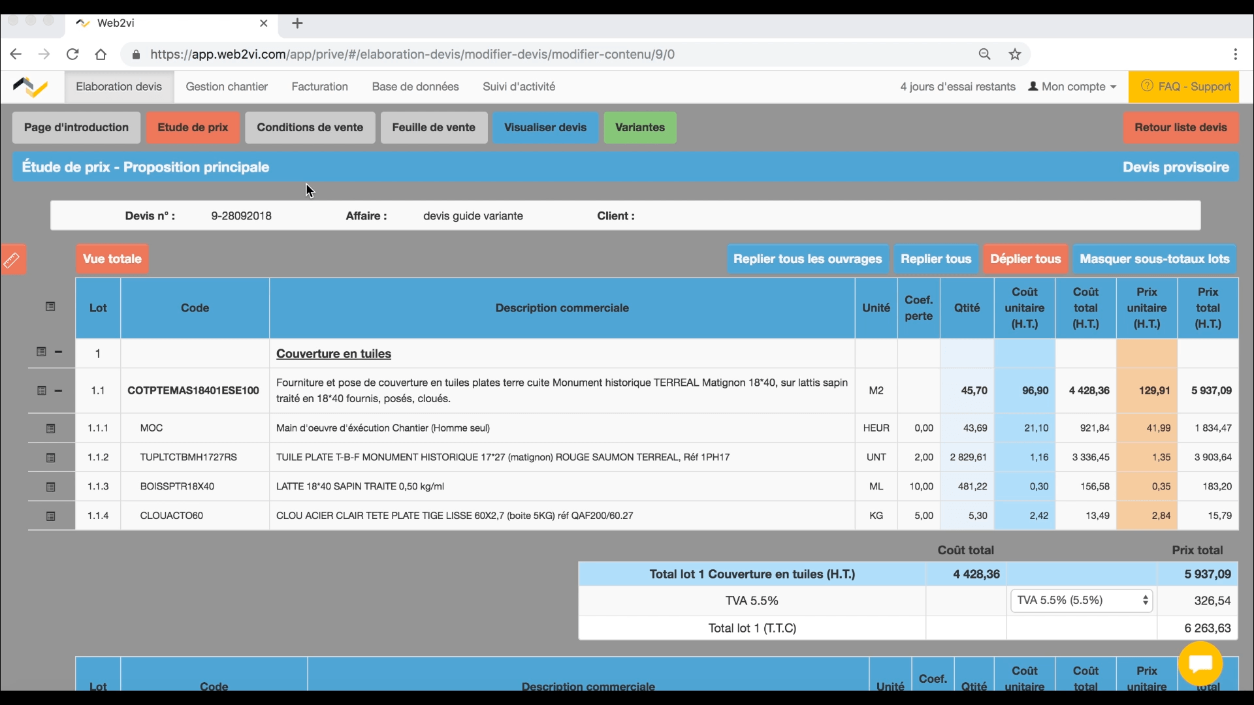
Task: Collapse ouvrage 1.1 with minus sign
Action: coord(58,390)
